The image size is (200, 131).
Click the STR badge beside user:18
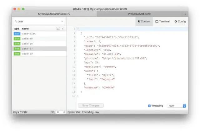pyautogui.click(x=17, y=44)
